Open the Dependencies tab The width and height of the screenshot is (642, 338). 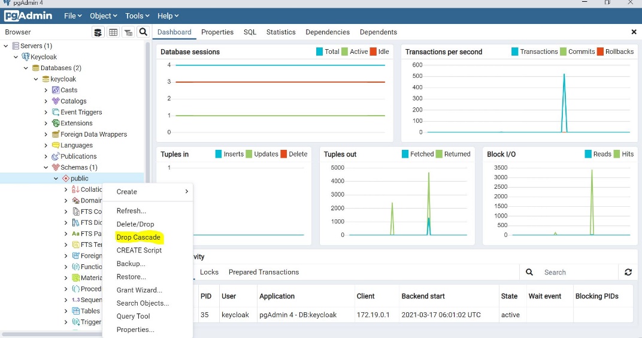coord(328,32)
